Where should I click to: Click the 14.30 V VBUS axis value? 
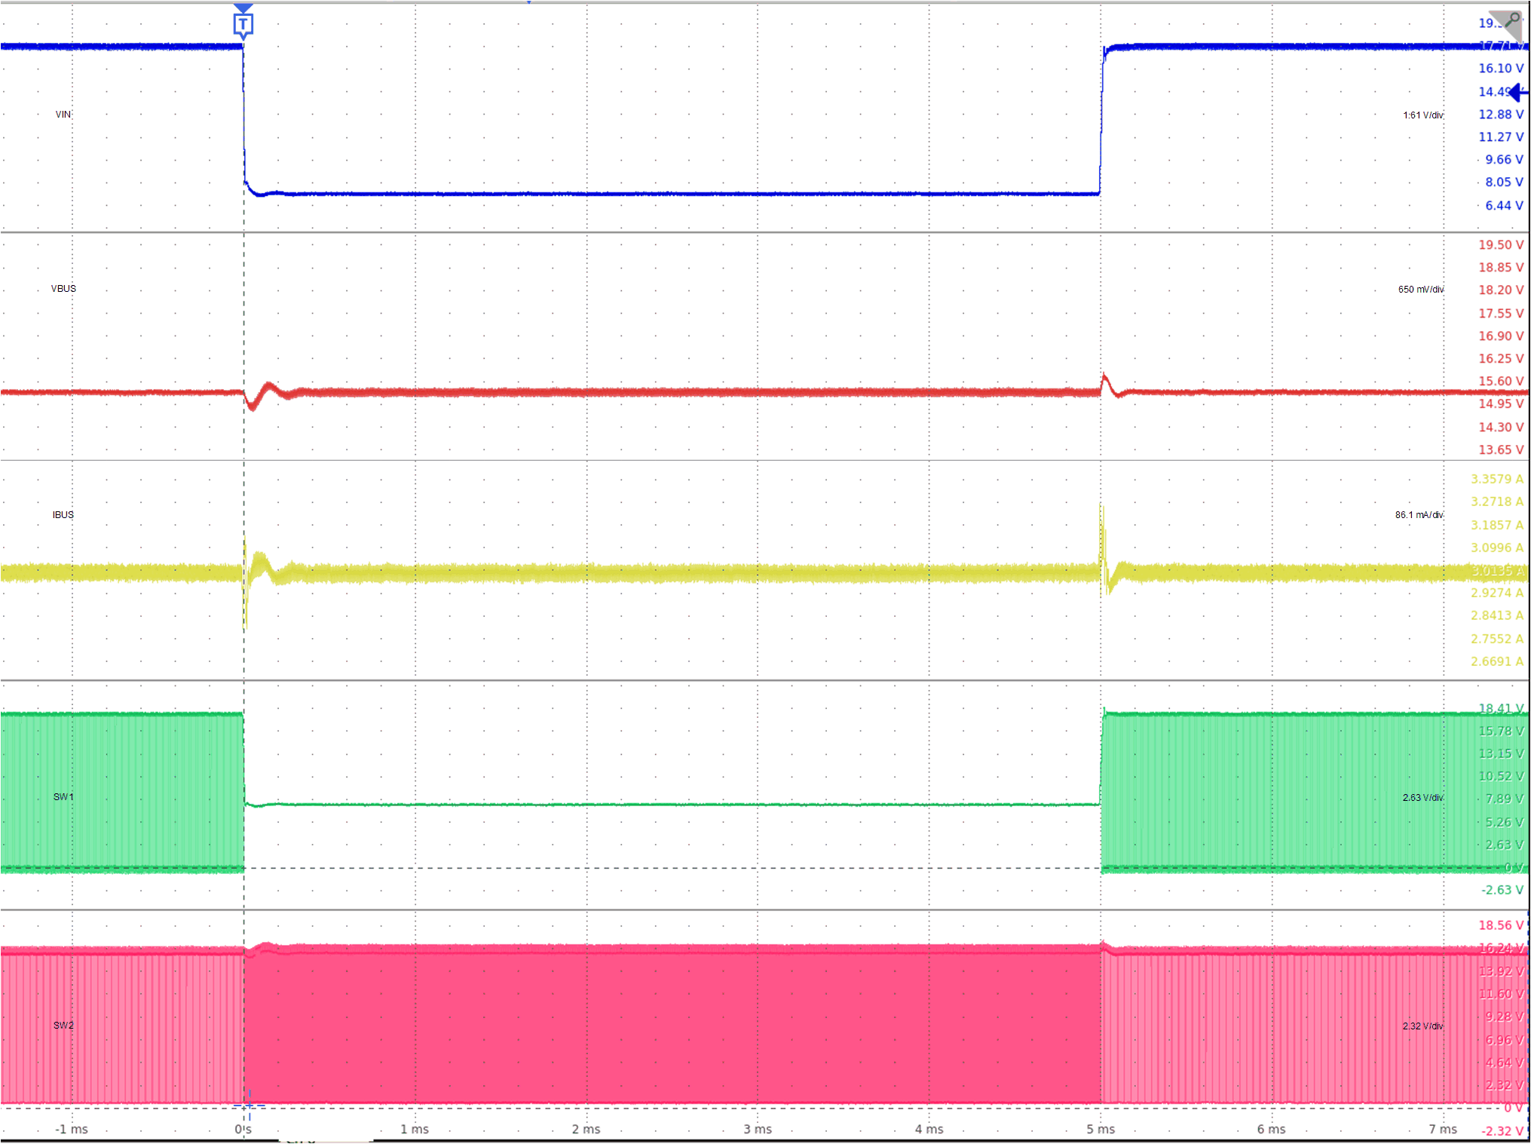click(1501, 428)
